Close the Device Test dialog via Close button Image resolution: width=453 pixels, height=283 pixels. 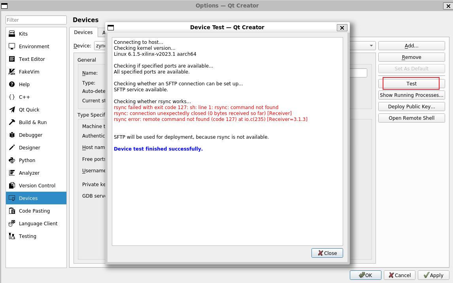point(327,253)
